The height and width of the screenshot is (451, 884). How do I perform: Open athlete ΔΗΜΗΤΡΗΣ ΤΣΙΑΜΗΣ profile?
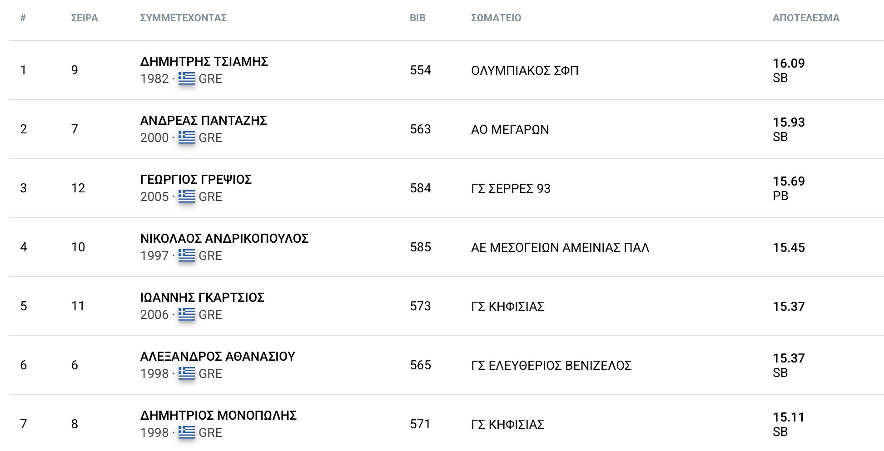click(x=204, y=61)
